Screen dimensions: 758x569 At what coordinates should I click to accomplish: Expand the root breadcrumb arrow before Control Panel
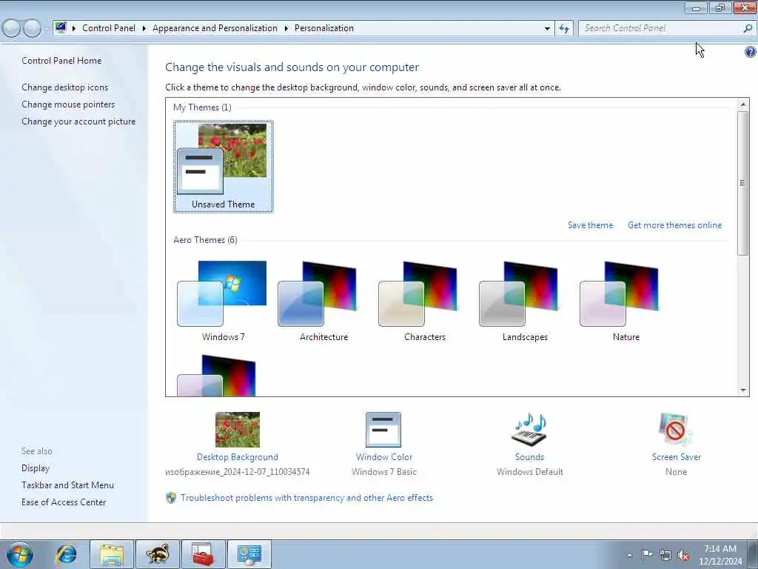pyautogui.click(x=74, y=29)
